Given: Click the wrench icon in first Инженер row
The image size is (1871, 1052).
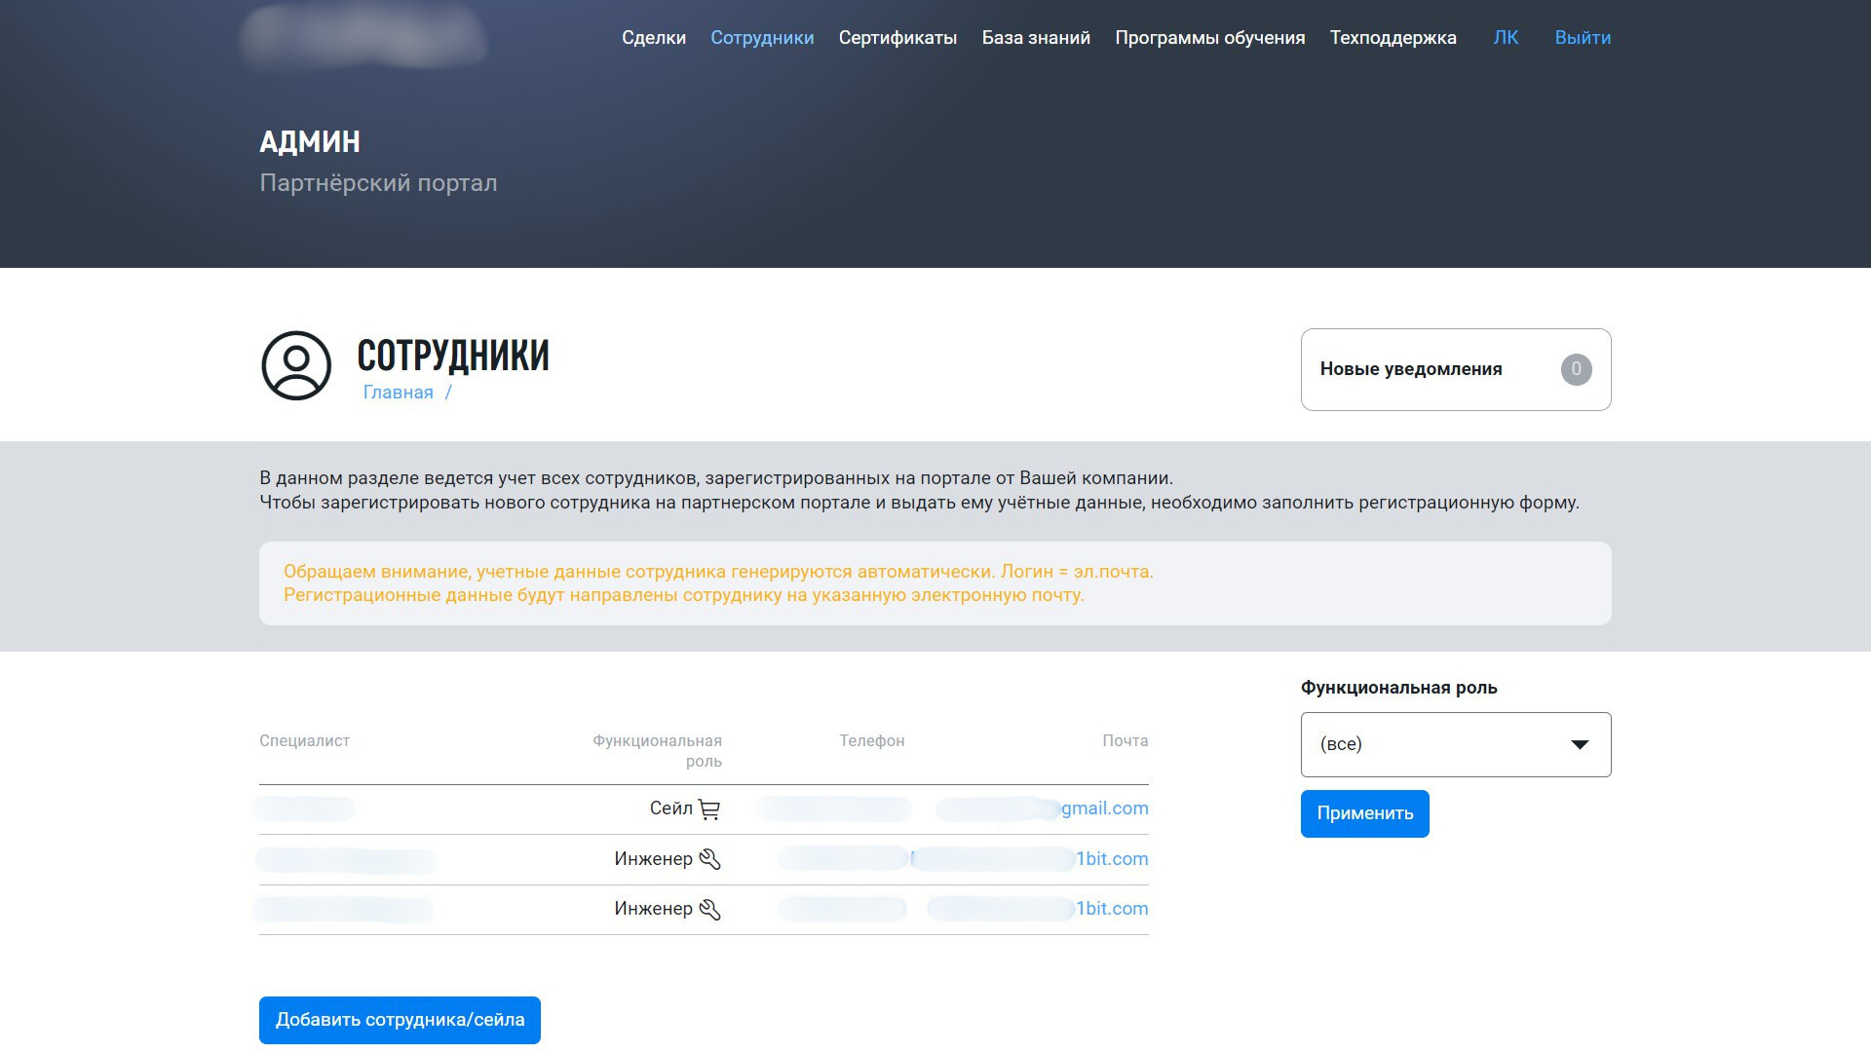Looking at the screenshot, I should coord(709,859).
